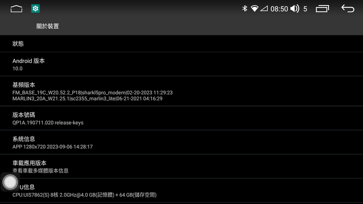Open 車載應用版本 car app version
The image size is (363, 204).
click(x=181, y=166)
